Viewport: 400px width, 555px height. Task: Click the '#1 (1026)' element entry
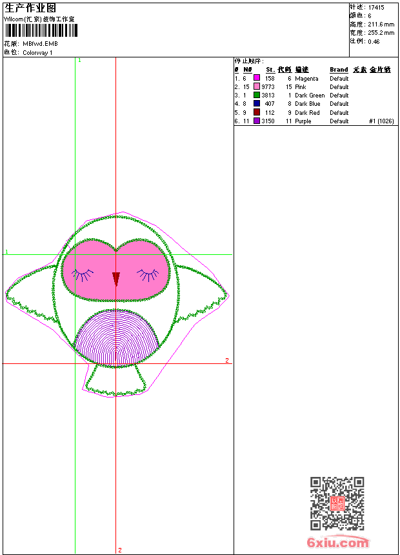381,121
